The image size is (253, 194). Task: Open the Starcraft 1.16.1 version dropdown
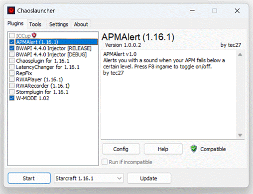(x=89, y=179)
